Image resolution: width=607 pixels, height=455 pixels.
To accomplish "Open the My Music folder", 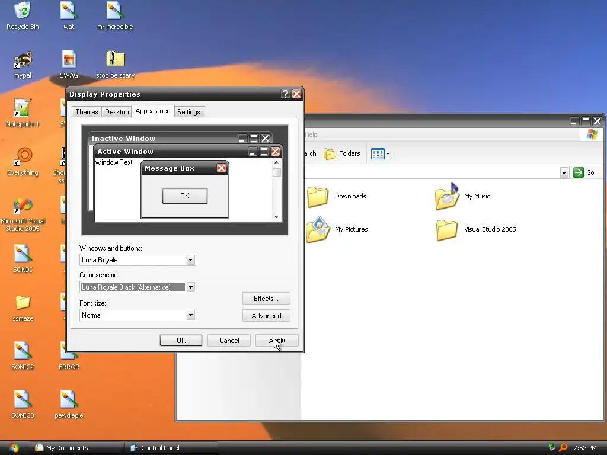I will pyautogui.click(x=462, y=196).
